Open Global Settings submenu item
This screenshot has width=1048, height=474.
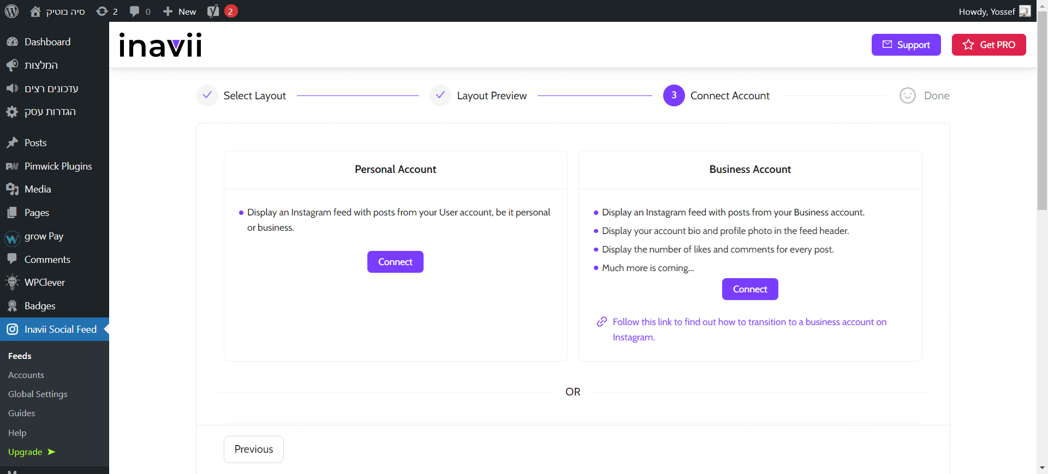click(38, 394)
